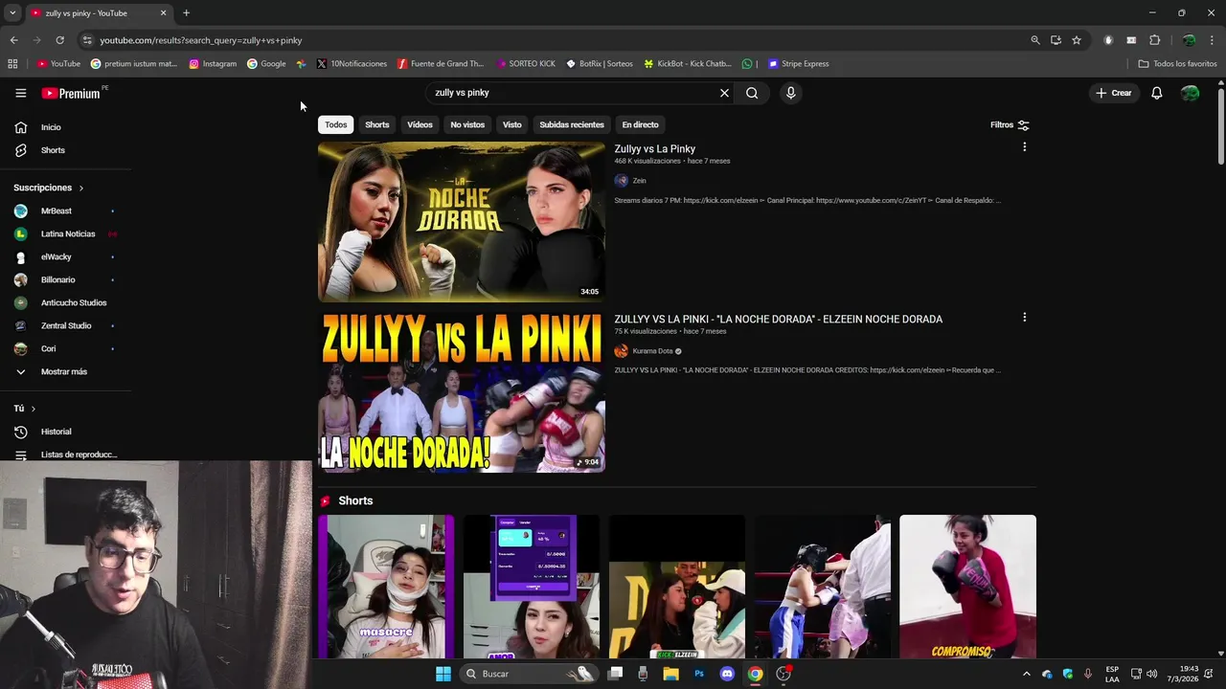Select the Todos filter chip
Screen dimensions: 1226x689
[335, 124]
